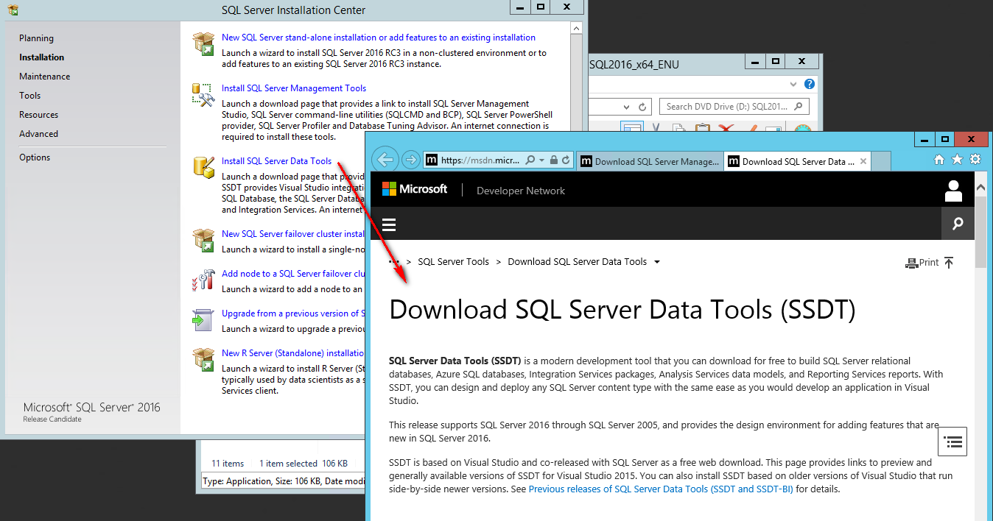Click the Search DVD Drive box

coord(734,107)
